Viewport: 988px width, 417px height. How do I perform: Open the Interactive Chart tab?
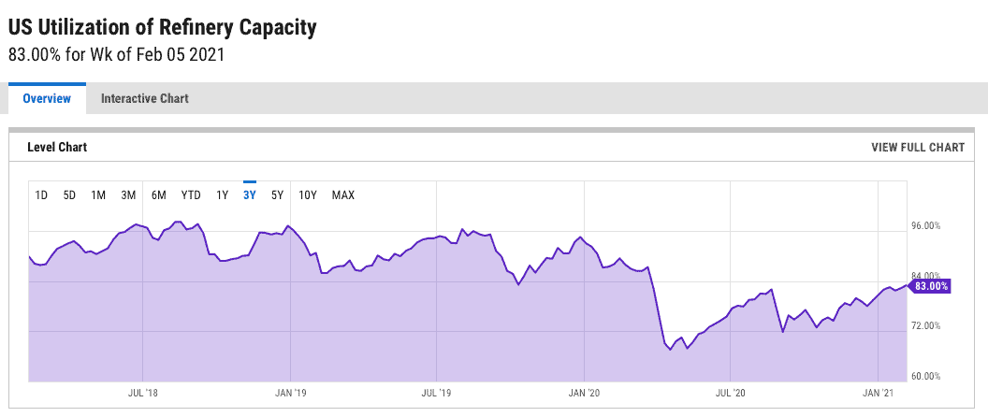pyautogui.click(x=144, y=98)
